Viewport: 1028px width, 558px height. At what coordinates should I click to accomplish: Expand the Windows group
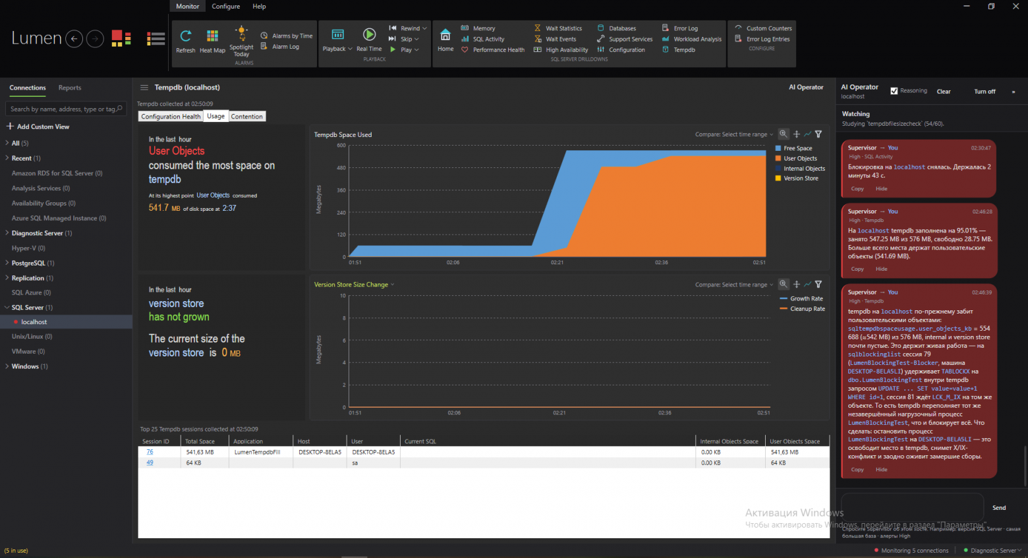pos(7,366)
